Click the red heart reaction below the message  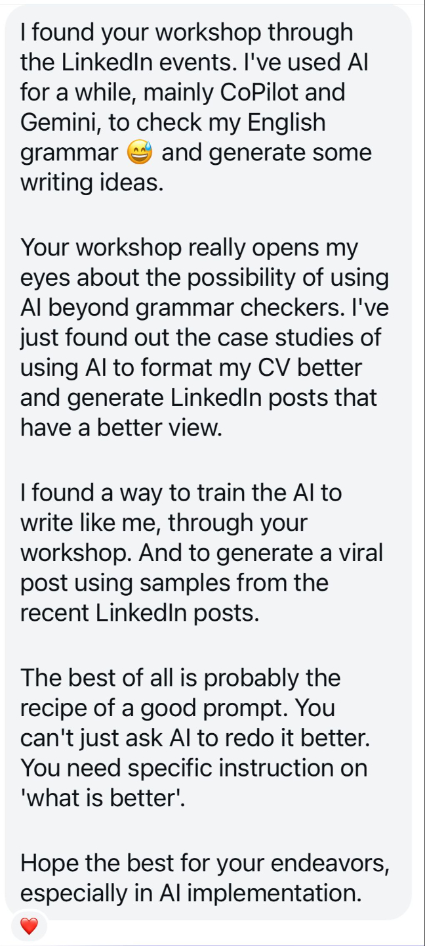(29, 927)
